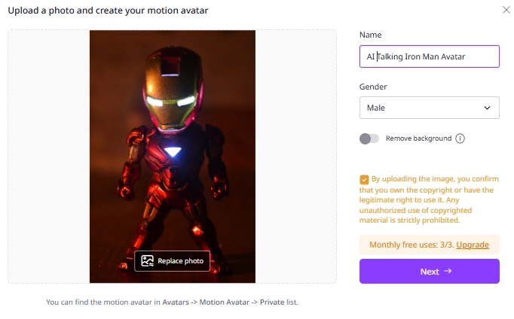Uncheck the copyright confirmation checkbox

coord(365,180)
